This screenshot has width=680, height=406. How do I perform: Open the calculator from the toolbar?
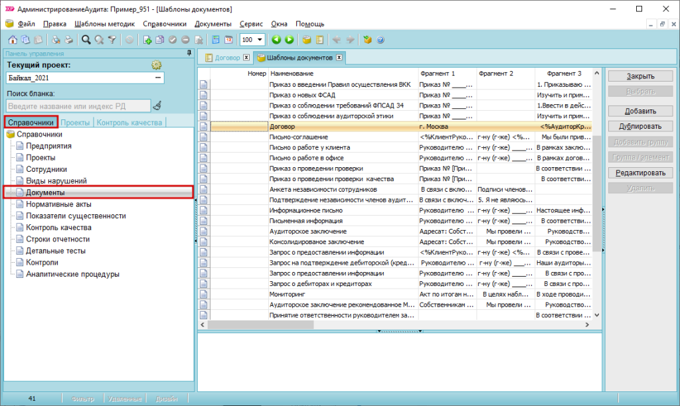click(216, 40)
